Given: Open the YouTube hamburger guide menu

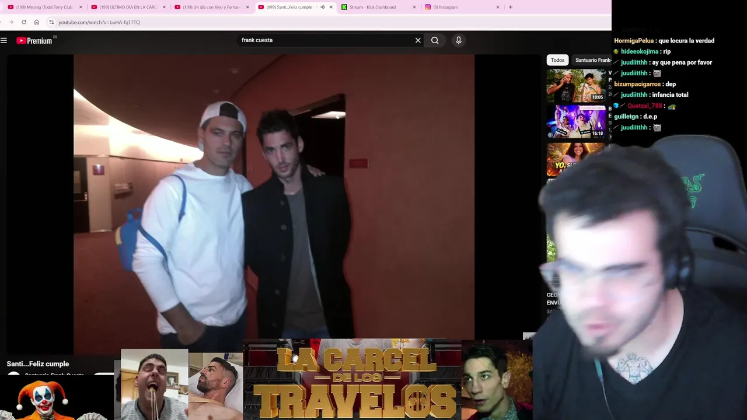Looking at the screenshot, I should coord(4,40).
